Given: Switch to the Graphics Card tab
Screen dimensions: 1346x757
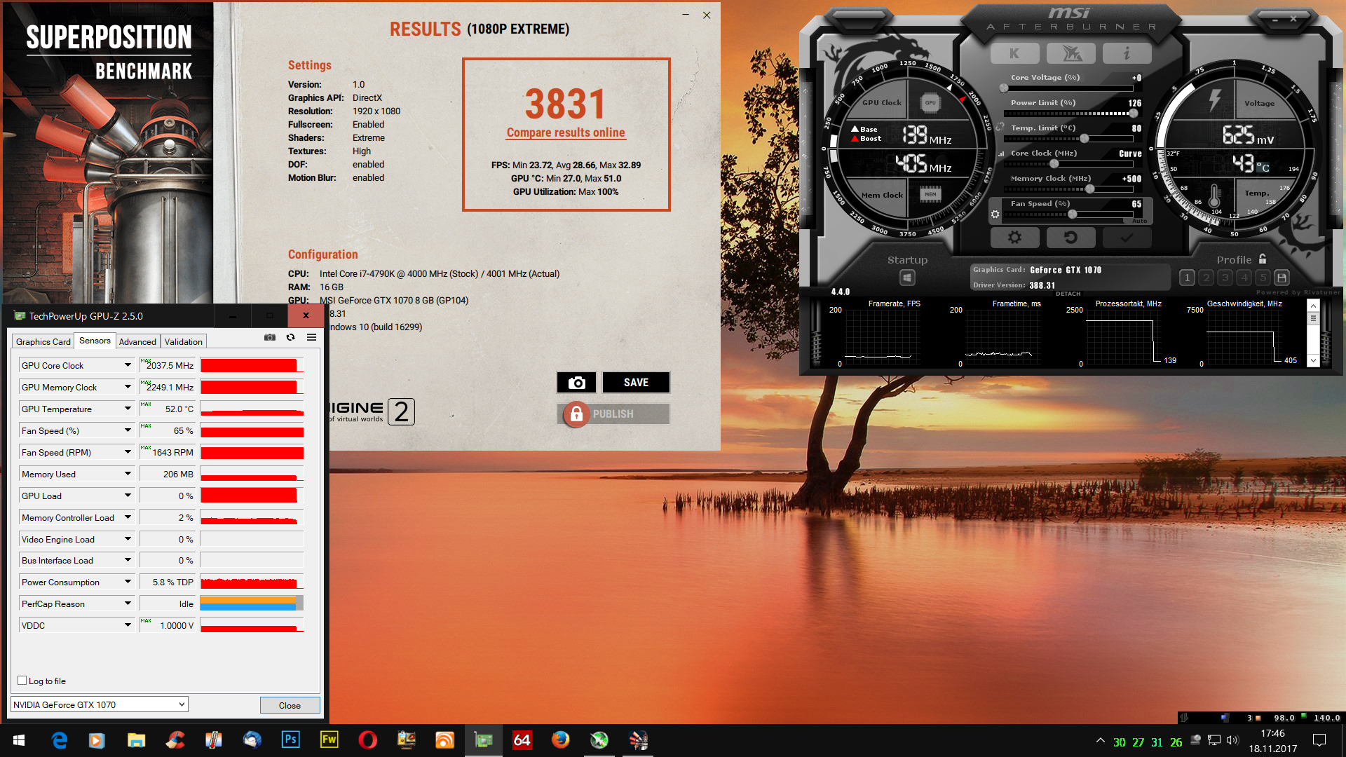Looking at the screenshot, I should 43,342.
